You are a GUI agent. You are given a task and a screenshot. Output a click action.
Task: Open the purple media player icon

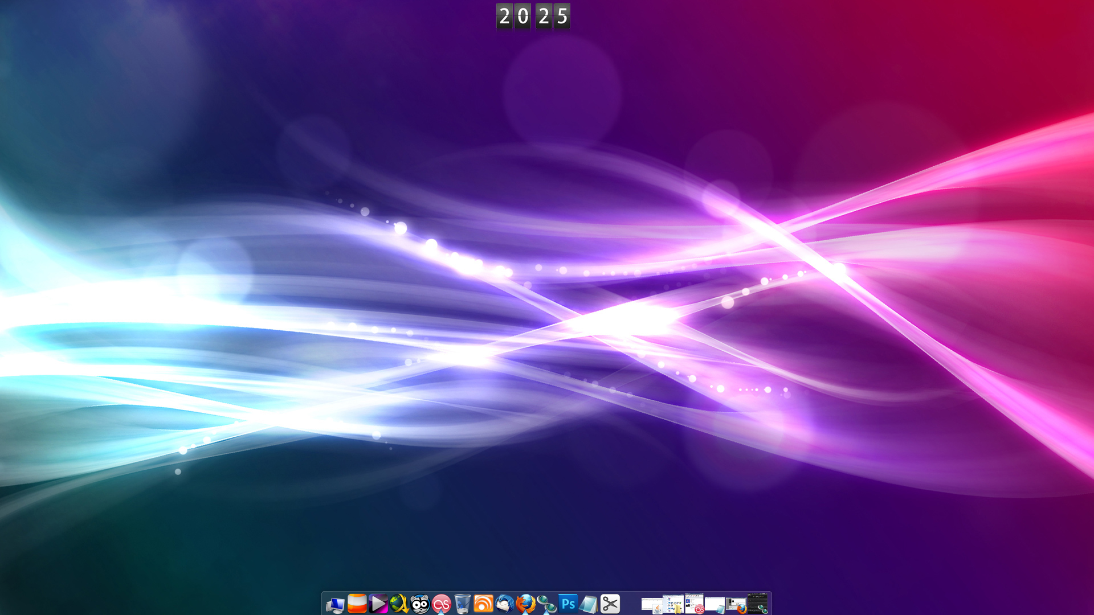(378, 604)
